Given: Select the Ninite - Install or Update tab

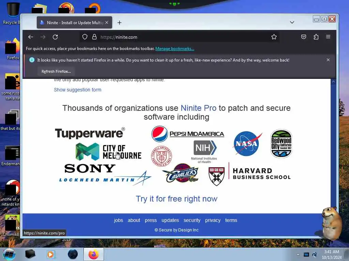Looking at the screenshot, I should 74,22.
